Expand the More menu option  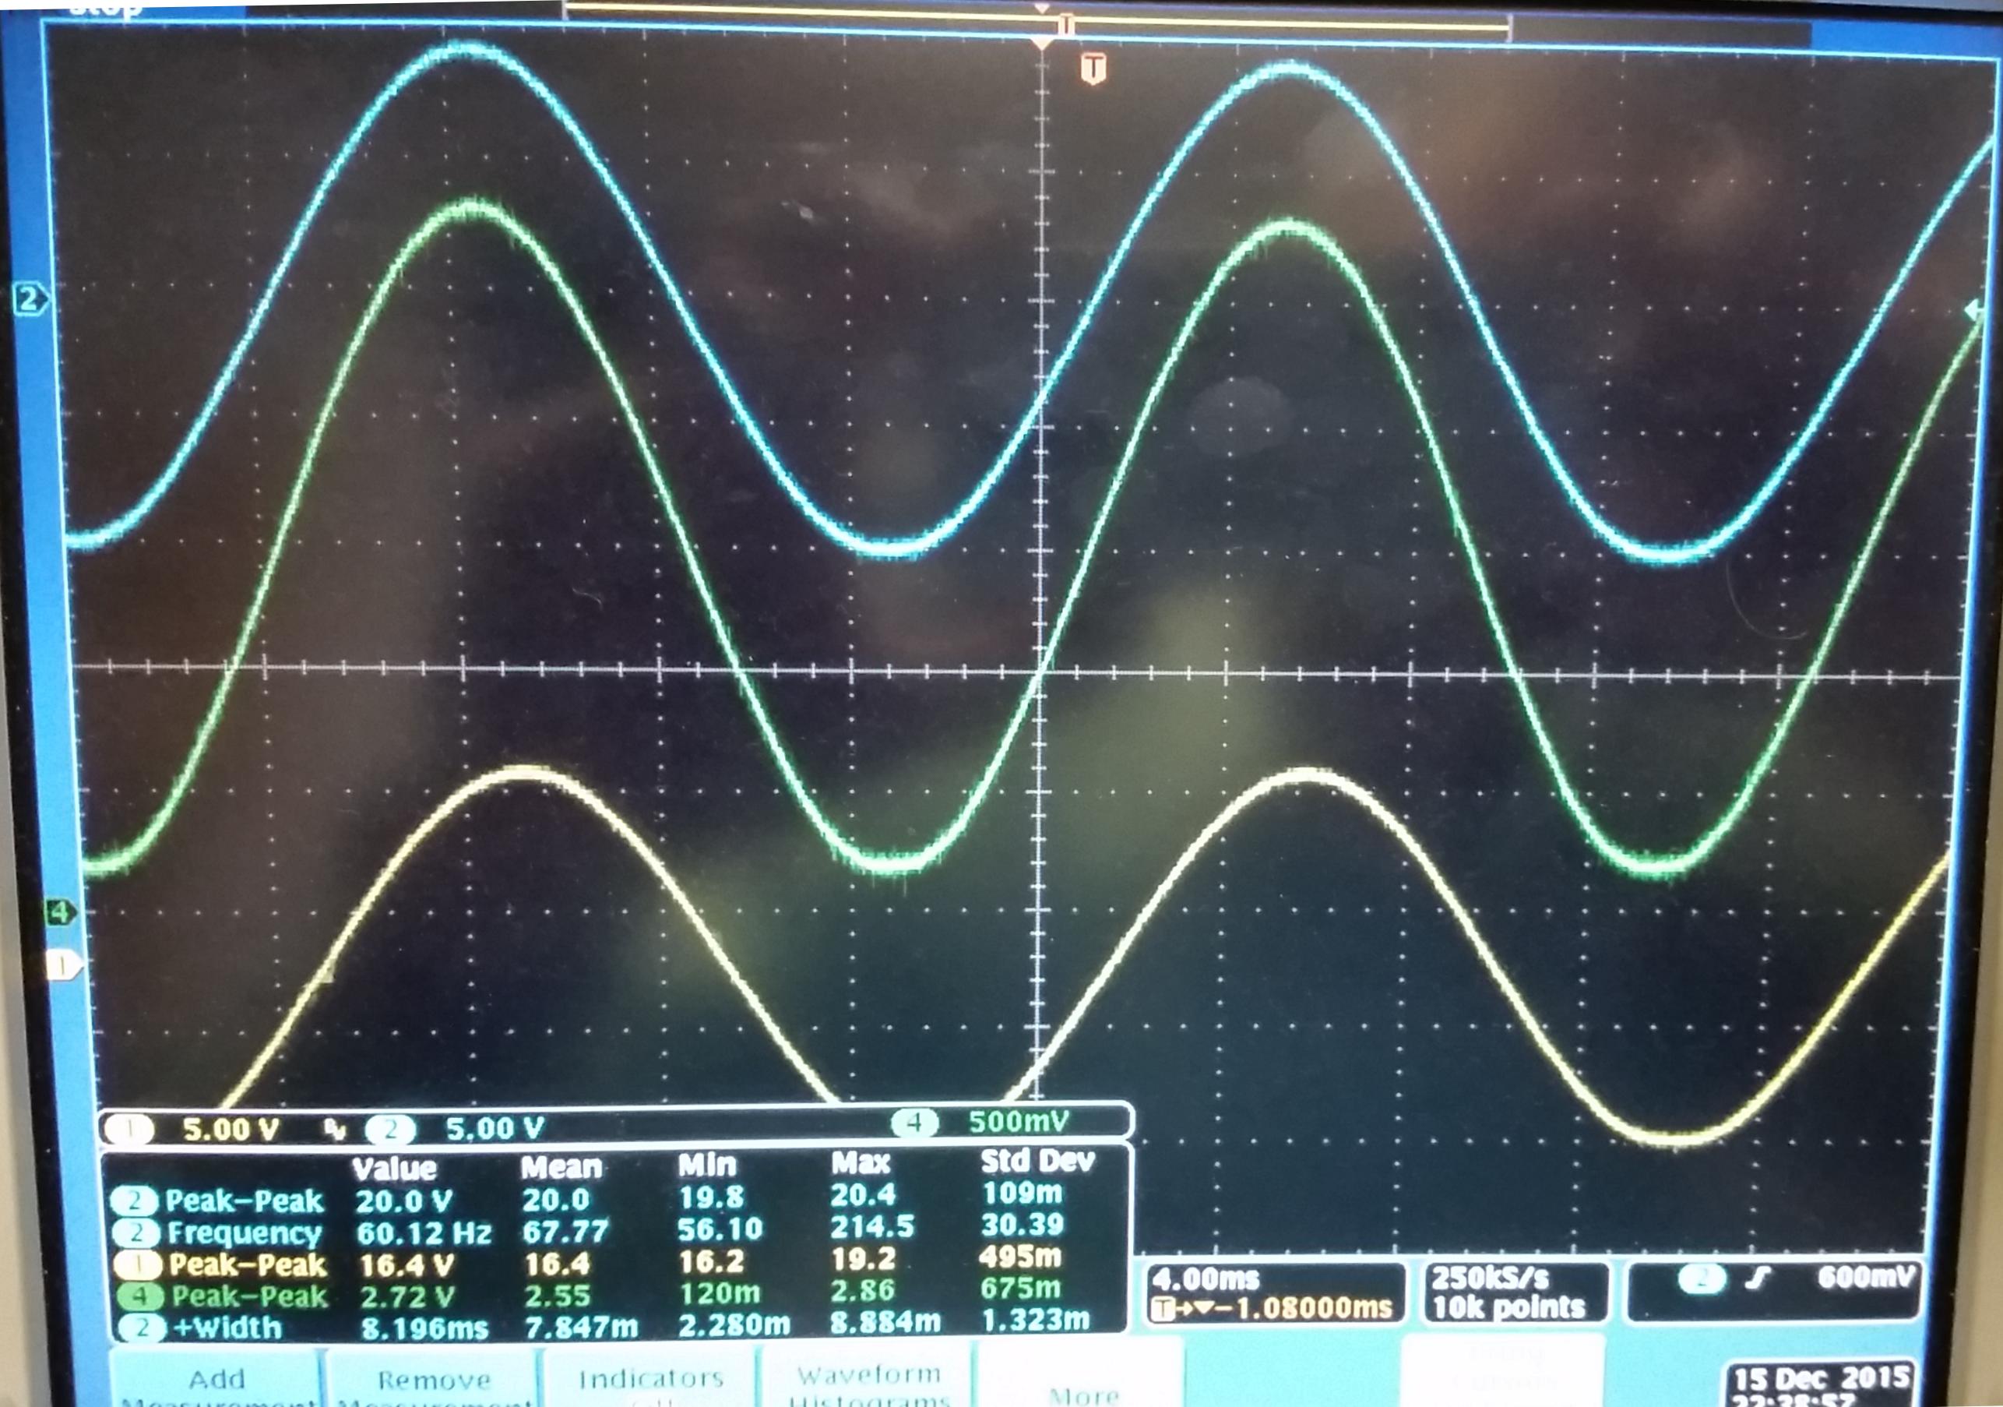pyautogui.click(x=1082, y=1395)
